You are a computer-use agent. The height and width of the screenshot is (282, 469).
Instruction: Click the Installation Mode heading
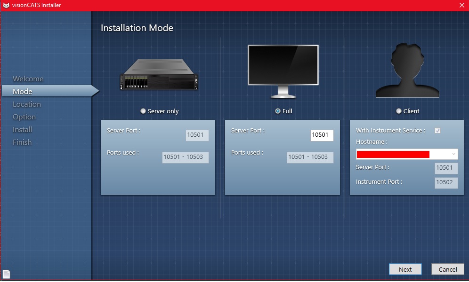coord(137,28)
